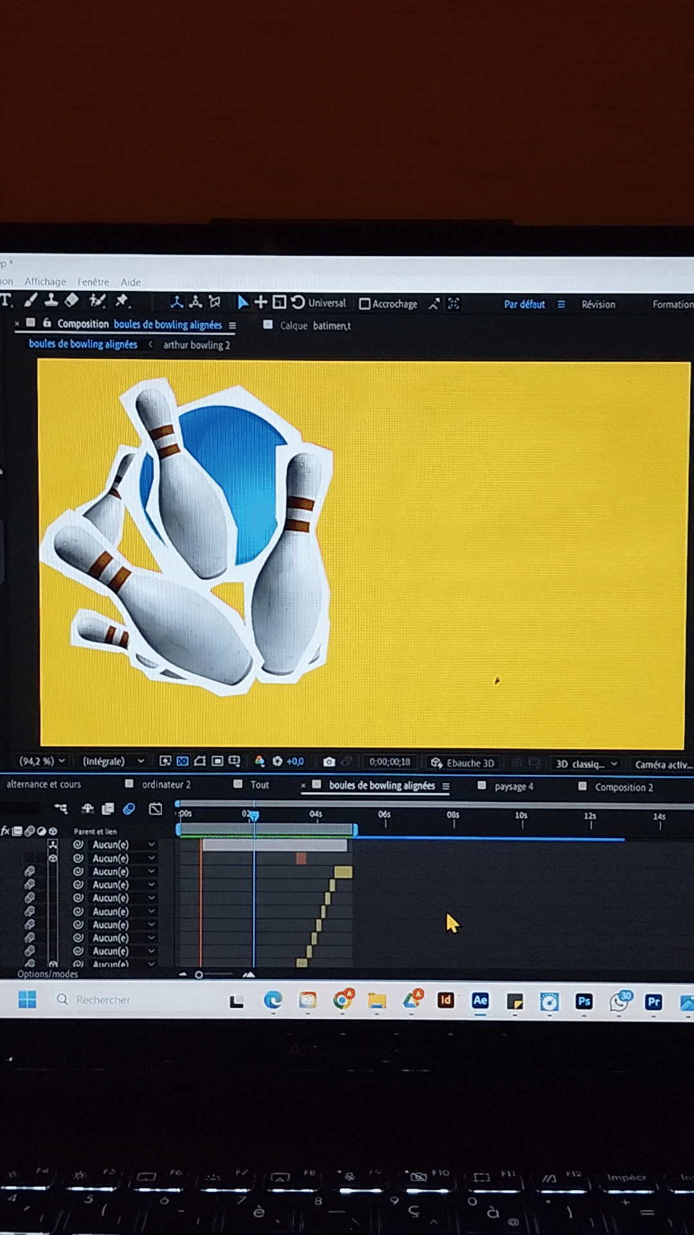The width and height of the screenshot is (694, 1235).
Task: Toggle mask and shape path visibility
Action: [200, 761]
